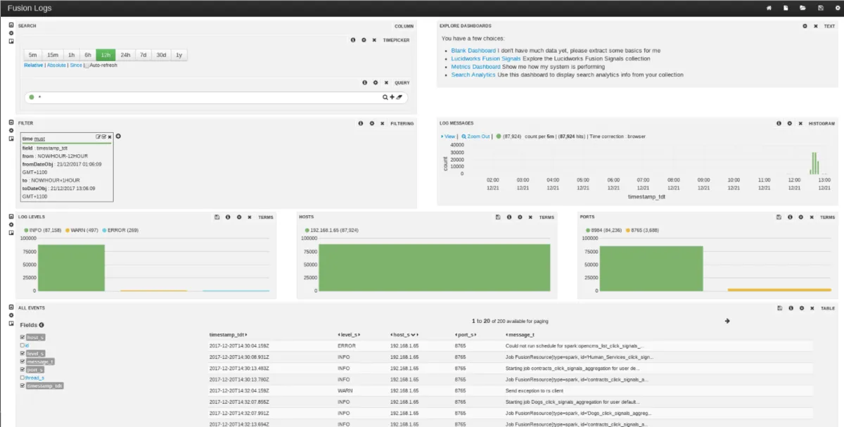Select the 1y time range
This screenshot has height=427, width=844.
point(179,55)
